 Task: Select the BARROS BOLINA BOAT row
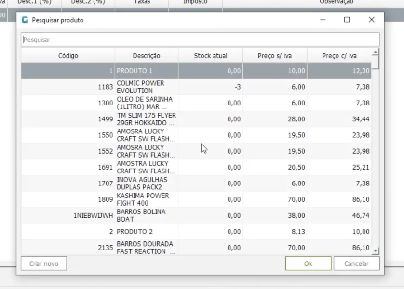pyautogui.click(x=147, y=215)
